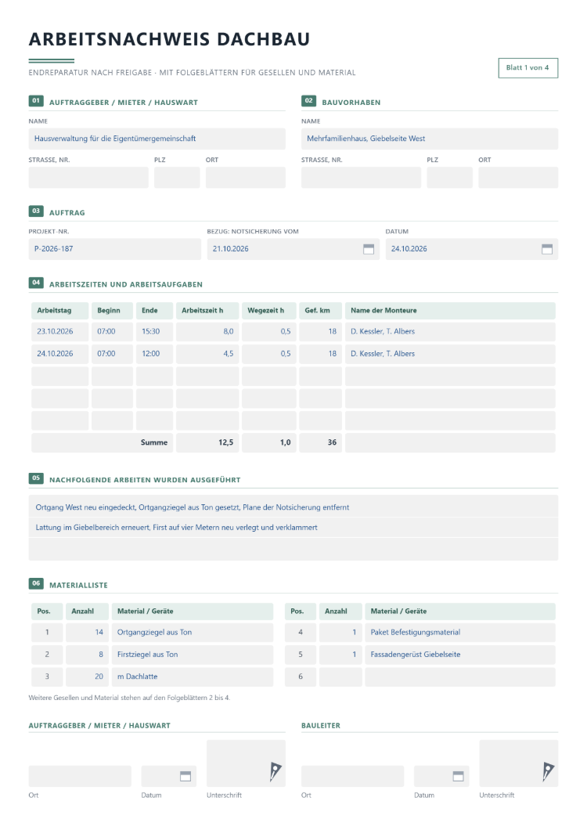Open calendar icon in Auftraggeber signature Datum
Image resolution: width=587 pixels, height=830 pixels.
point(185,776)
